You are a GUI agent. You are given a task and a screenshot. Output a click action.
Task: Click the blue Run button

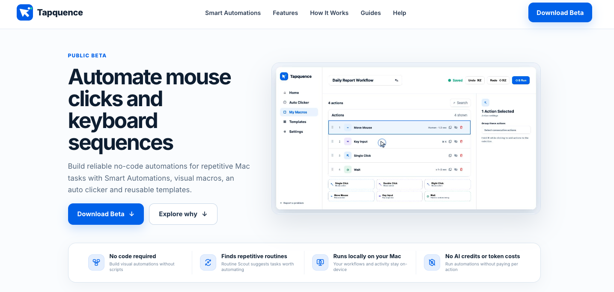click(521, 80)
